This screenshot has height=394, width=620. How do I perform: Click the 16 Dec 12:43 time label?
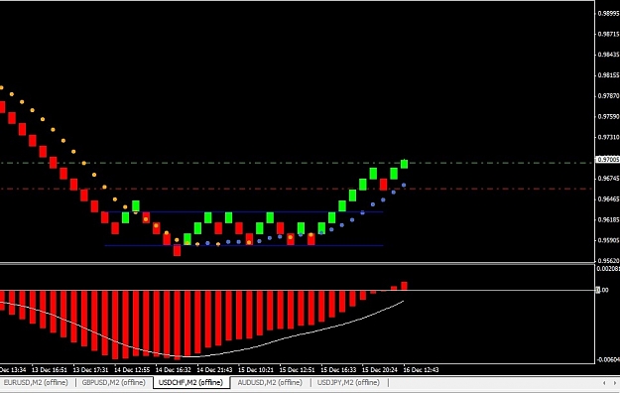point(422,370)
